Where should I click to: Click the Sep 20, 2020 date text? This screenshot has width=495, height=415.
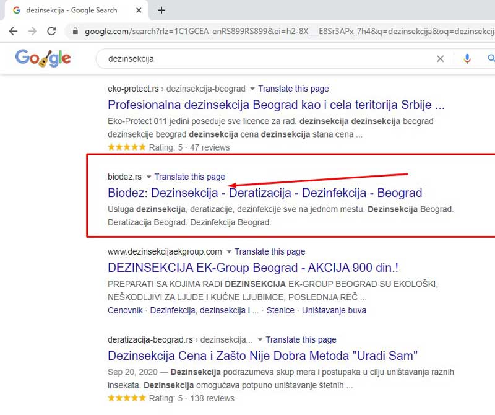pyautogui.click(x=132, y=372)
